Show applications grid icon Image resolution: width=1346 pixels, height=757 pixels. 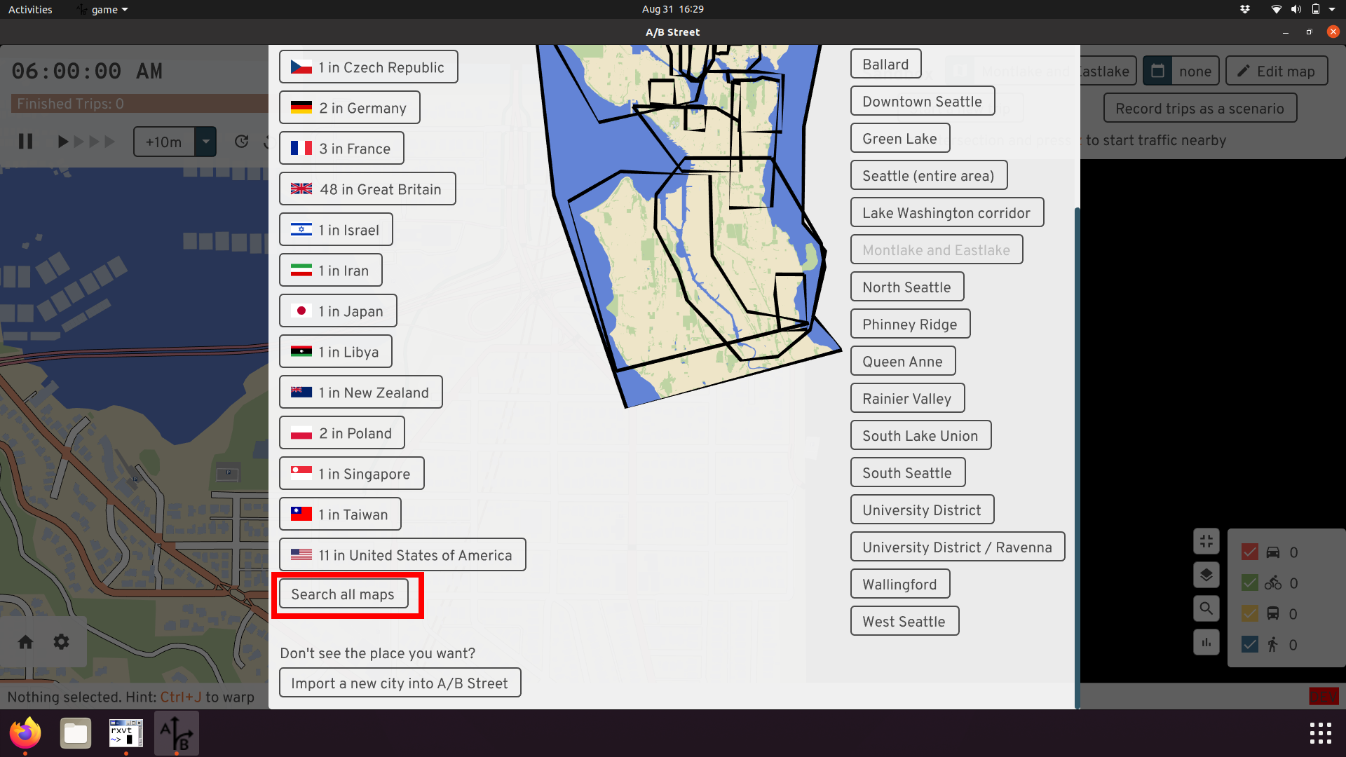(1320, 733)
